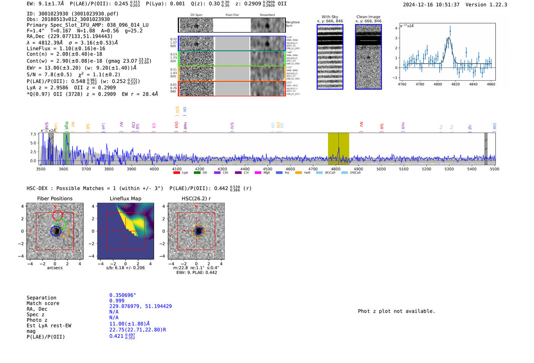Click the EWr = 13.00(±3.20) line
The width and height of the screenshot is (534, 363).
tap(82, 68)
